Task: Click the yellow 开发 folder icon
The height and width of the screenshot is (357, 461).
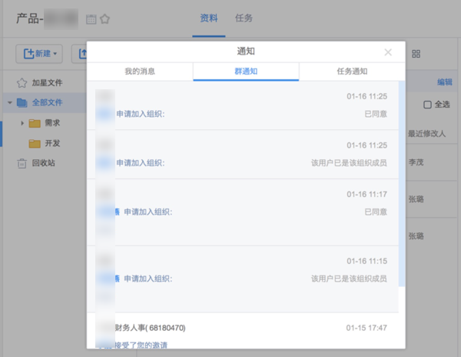Action: pyautogui.click(x=35, y=144)
